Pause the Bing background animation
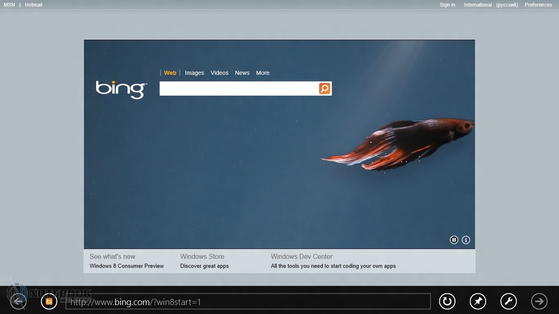The height and width of the screenshot is (314, 559). click(x=454, y=240)
